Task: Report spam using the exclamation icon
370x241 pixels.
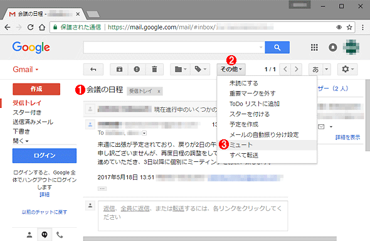Action: (x=137, y=70)
